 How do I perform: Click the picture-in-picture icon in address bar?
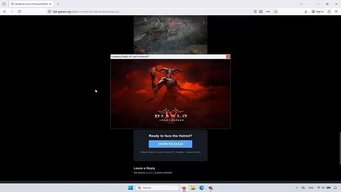point(261,11)
